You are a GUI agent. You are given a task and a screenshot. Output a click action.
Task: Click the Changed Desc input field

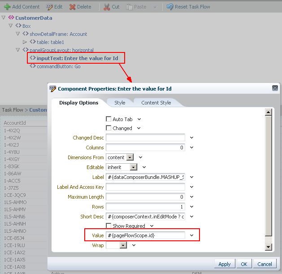tap(145, 138)
